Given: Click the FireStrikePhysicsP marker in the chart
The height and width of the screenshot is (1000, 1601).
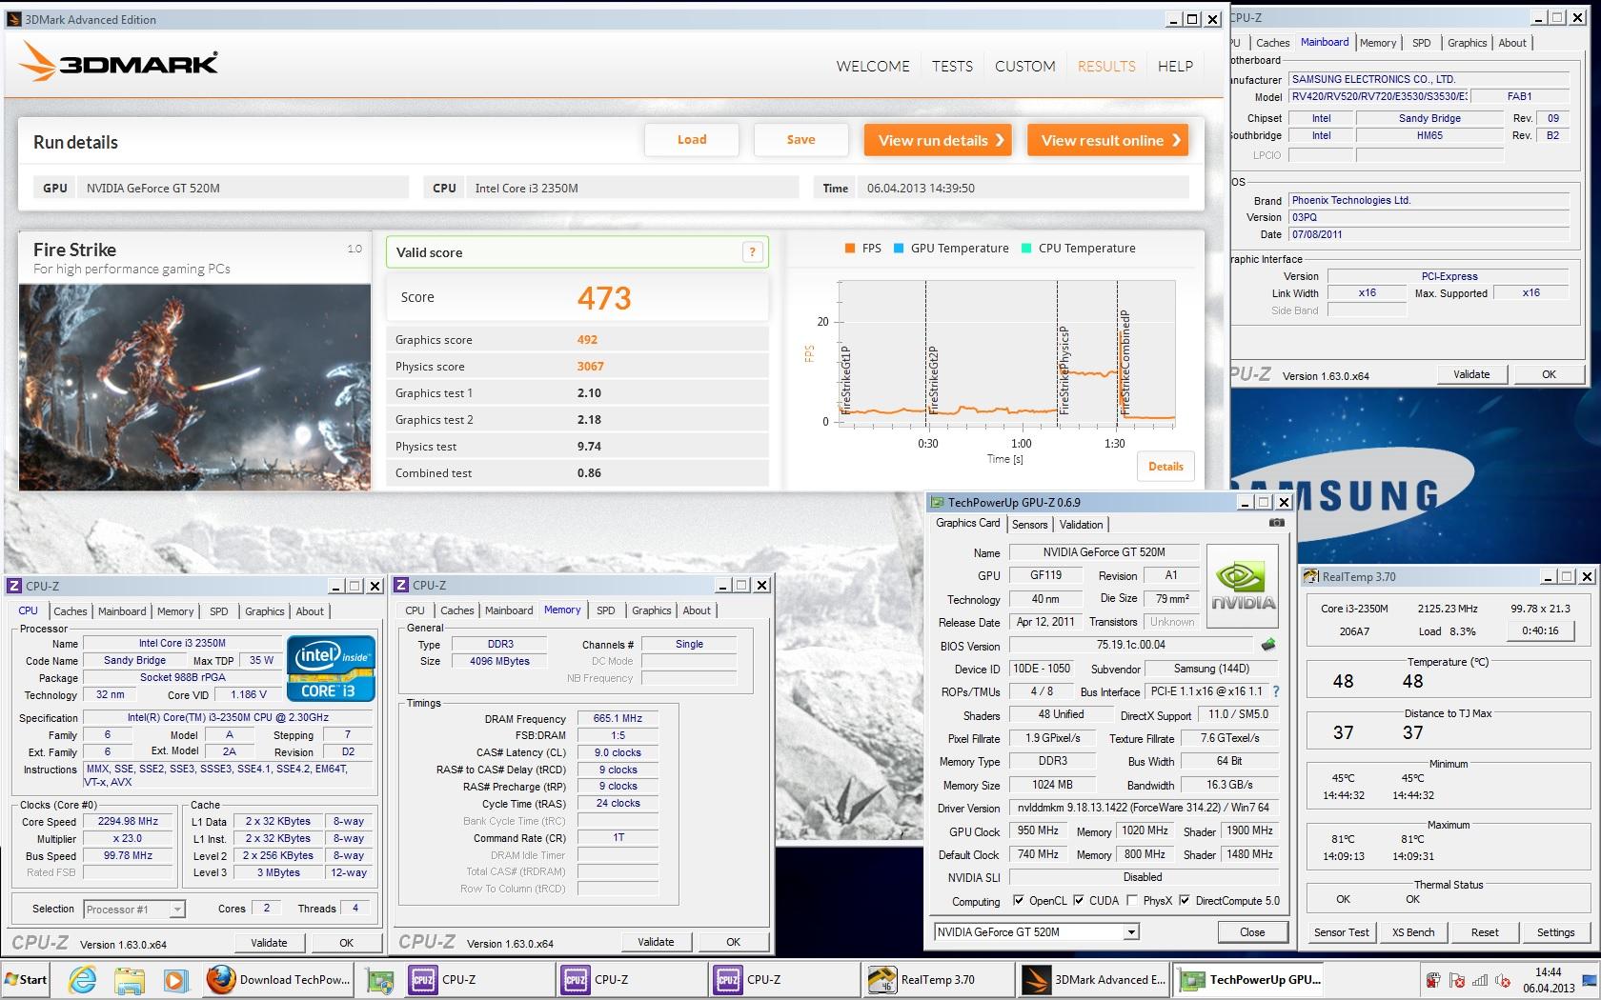Looking at the screenshot, I should tap(1064, 370).
